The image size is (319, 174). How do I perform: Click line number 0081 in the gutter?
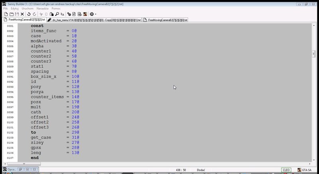click(x=10, y=26)
